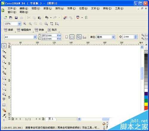Viewport: 149px width, 131px height.
Task: Click the 排版 toolbar button
Action: point(9,30)
